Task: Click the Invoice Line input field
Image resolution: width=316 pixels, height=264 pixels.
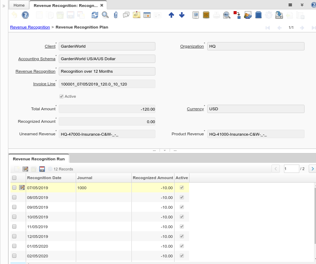Action: [107, 84]
